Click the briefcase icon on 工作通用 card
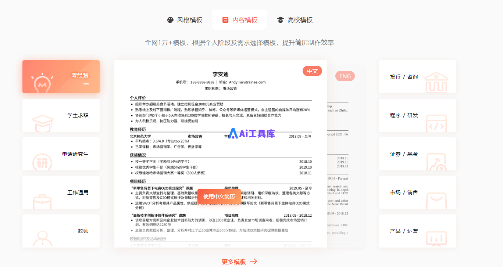The width and height of the screenshot is (503, 267). tap(42, 201)
